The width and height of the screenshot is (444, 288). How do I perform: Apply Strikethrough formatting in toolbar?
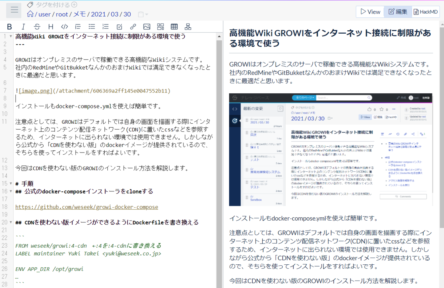(37, 27)
